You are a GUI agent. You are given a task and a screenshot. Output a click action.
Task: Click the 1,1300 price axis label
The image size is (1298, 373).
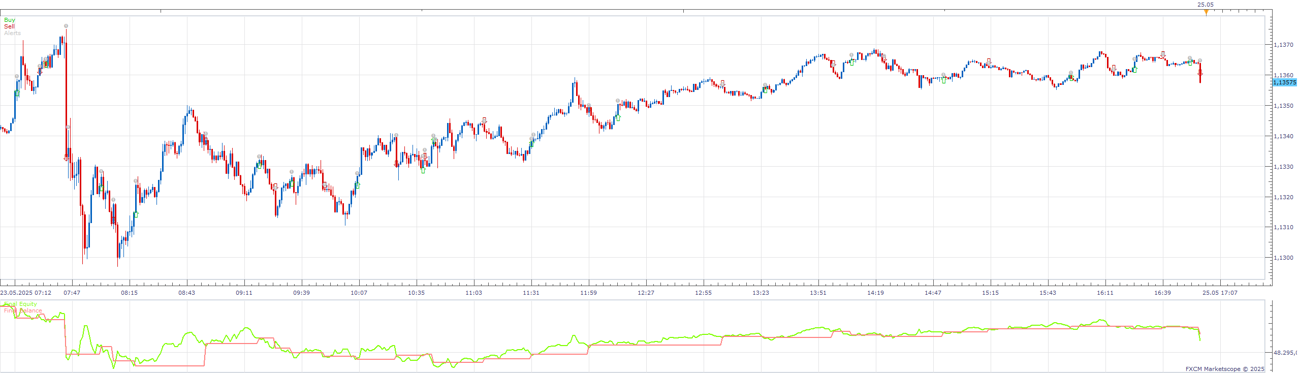(x=1283, y=258)
